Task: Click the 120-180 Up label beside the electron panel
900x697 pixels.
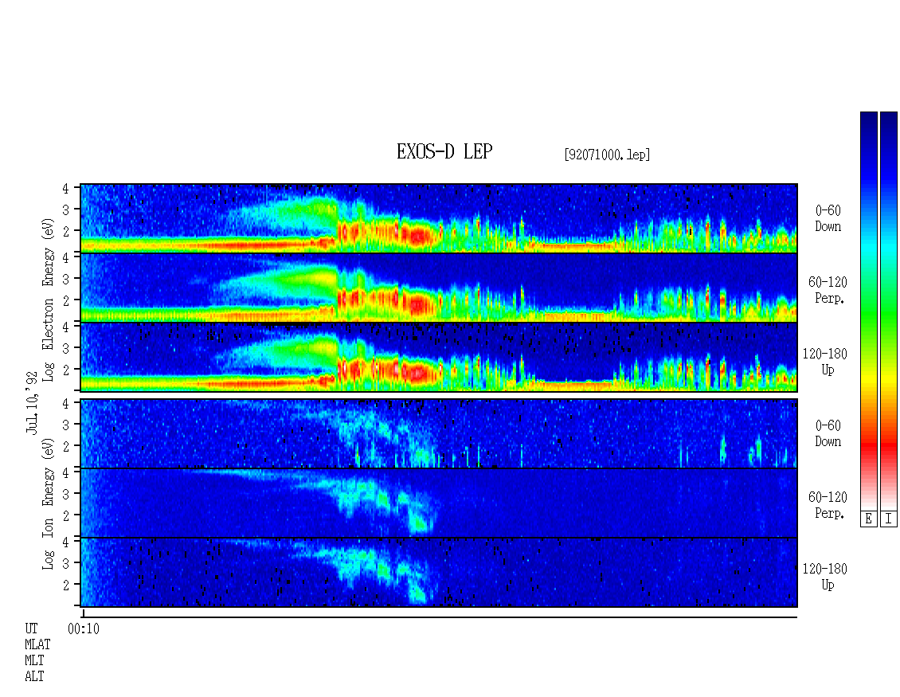Action: point(825,362)
